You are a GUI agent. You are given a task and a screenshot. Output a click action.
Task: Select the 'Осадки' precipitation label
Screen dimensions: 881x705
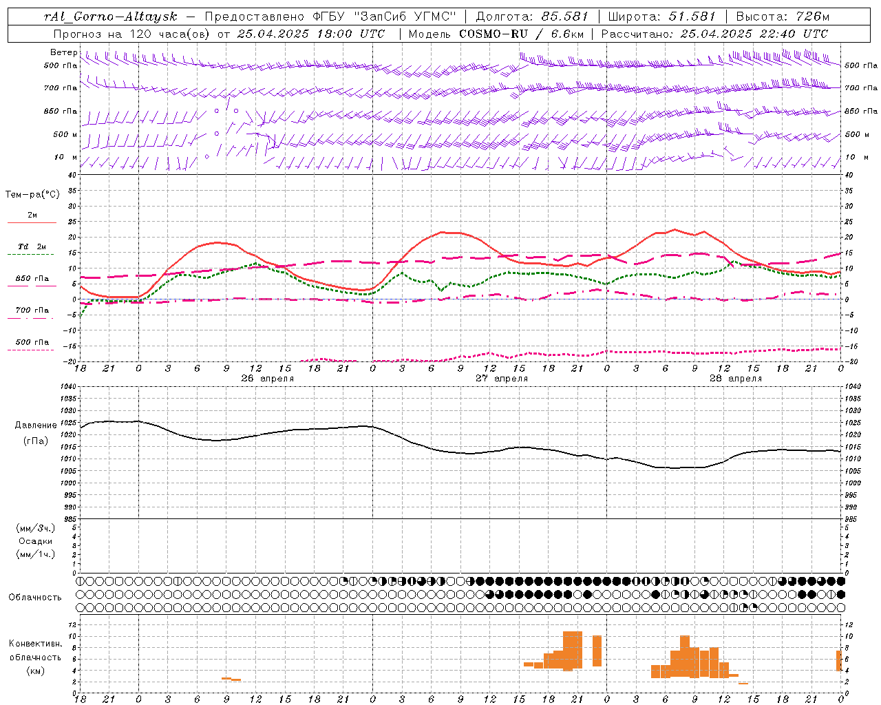pos(36,541)
